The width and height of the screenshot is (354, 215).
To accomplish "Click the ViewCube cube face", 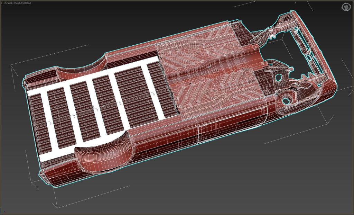I will coord(346,7).
